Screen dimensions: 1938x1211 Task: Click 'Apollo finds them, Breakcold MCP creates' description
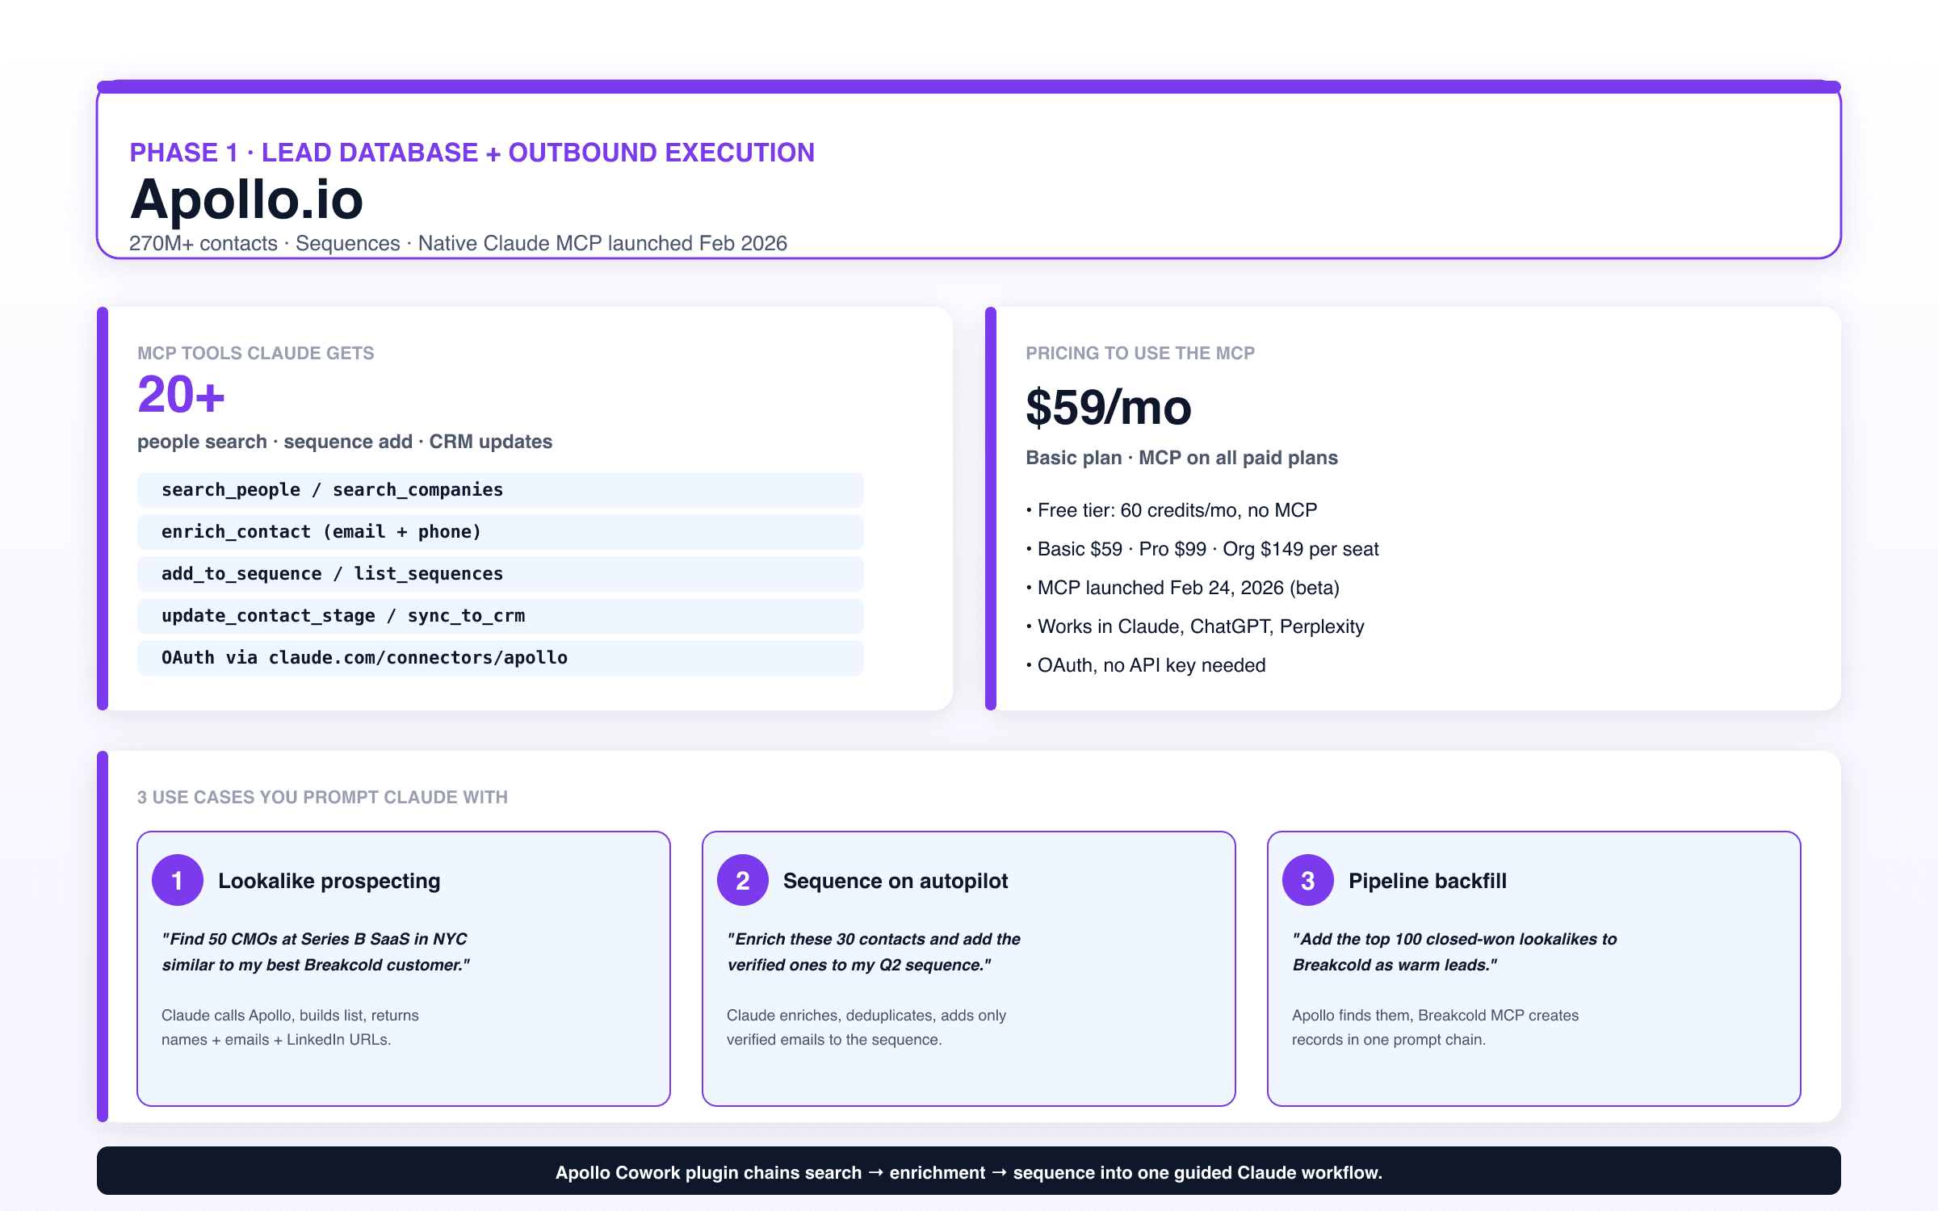(1435, 1027)
